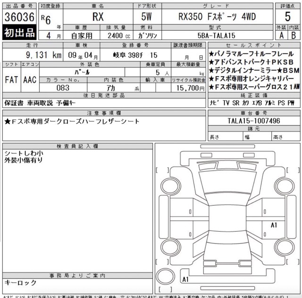Select the displacement value 2400 cc
This screenshot has width=302, height=298.
click(118, 35)
